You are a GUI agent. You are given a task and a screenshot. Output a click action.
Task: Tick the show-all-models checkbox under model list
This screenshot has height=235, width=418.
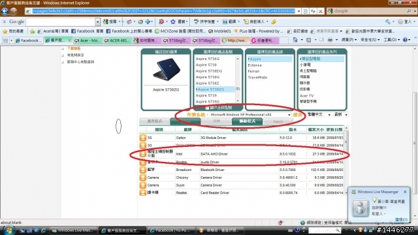207,108
